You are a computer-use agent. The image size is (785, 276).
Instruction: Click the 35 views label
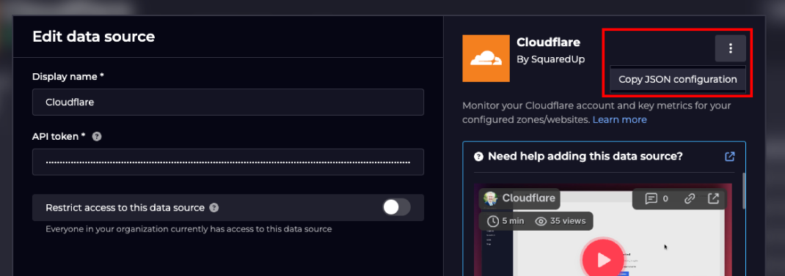pos(561,221)
